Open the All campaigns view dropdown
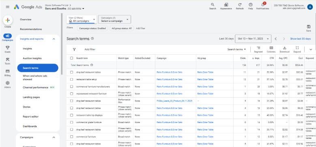 [x=82, y=19]
